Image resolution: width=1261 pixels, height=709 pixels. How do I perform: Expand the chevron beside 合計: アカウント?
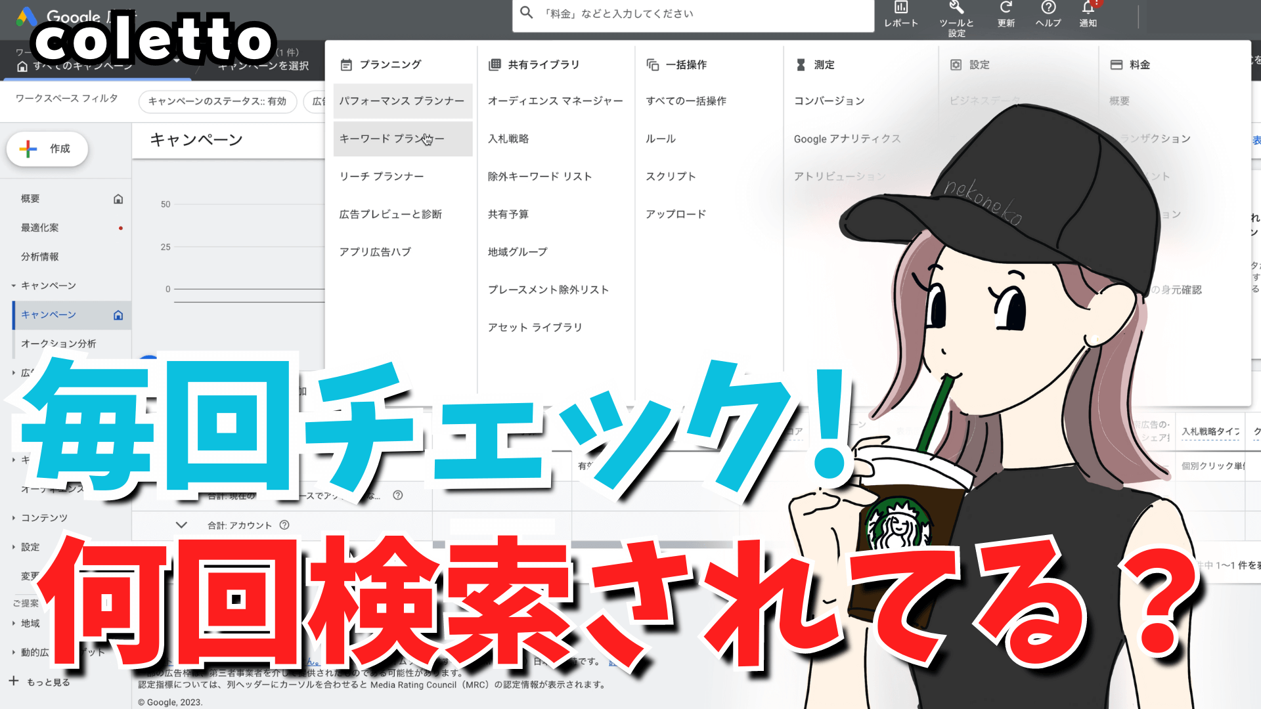(x=182, y=525)
